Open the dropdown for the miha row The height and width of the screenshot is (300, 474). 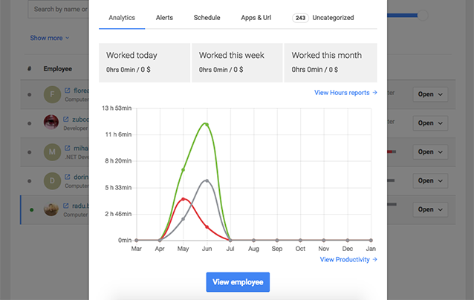click(x=430, y=152)
